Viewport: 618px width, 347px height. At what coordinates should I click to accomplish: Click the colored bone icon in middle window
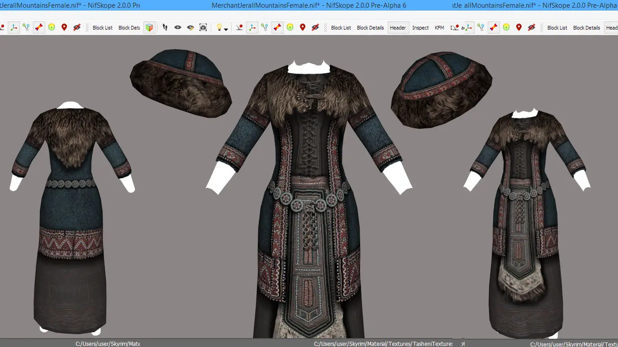[x=277, y=28]
